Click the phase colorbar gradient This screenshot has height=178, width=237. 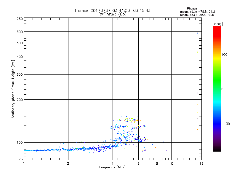click(217, 88)
